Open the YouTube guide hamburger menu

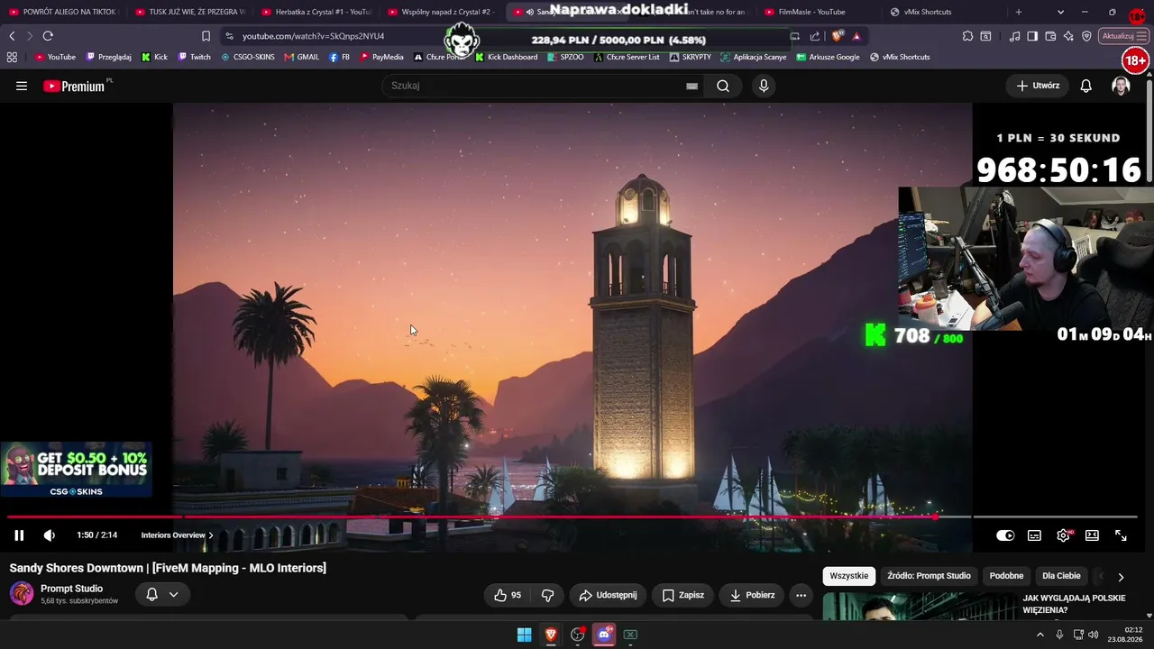[x=22, y=86]
